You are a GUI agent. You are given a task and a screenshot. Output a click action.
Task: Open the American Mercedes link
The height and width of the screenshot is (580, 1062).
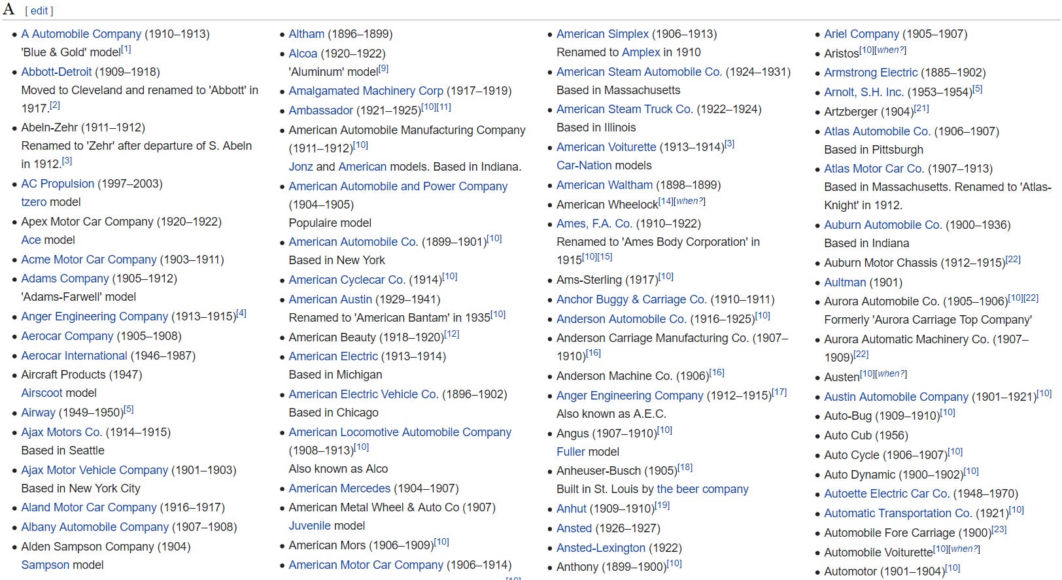pyautogui.click(x=339, y=488)
